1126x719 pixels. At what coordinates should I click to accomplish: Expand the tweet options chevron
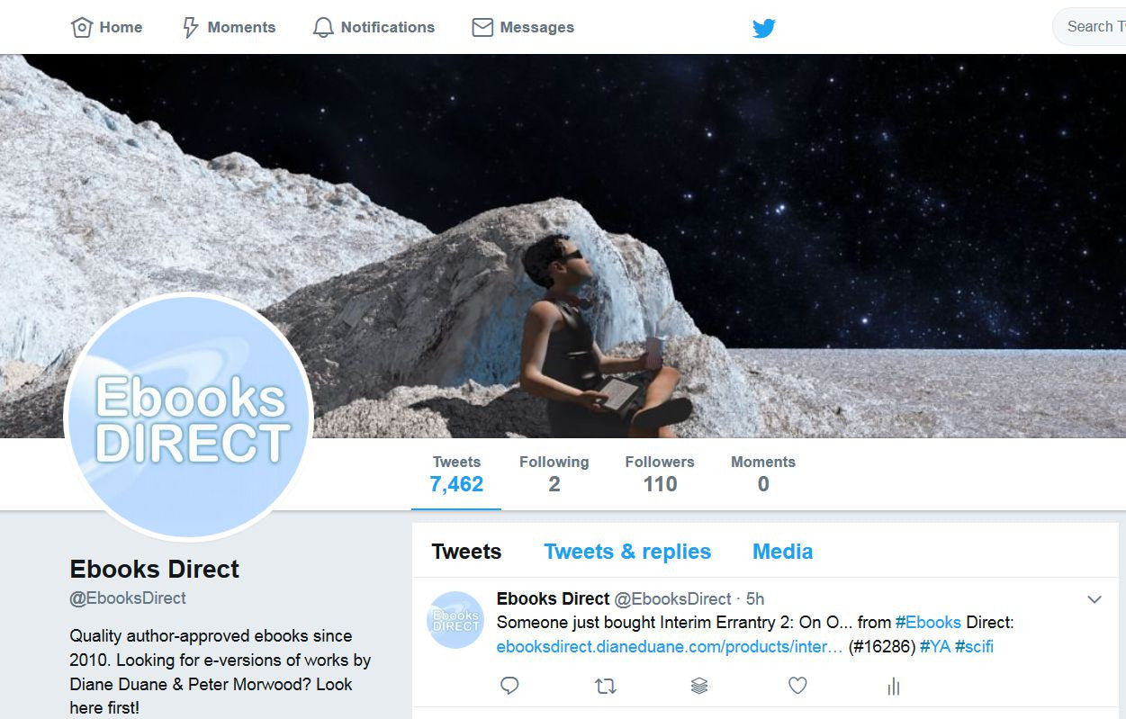click(x=1094, y=600)
